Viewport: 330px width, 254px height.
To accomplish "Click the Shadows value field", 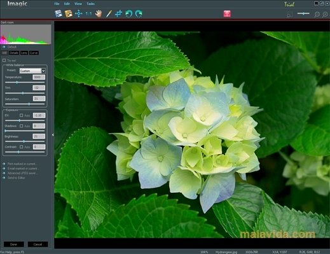I will (39, 126).
